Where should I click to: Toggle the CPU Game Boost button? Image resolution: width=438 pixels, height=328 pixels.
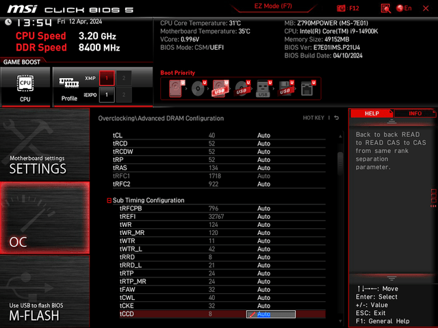pyautogui.click(x=25, y=87)
